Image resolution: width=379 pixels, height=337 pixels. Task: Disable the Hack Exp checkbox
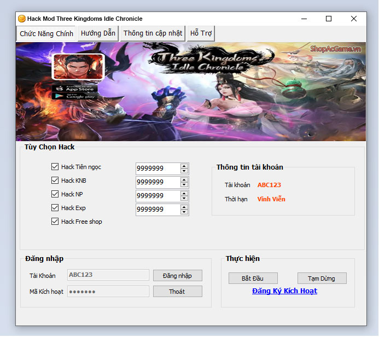(55, 208)
